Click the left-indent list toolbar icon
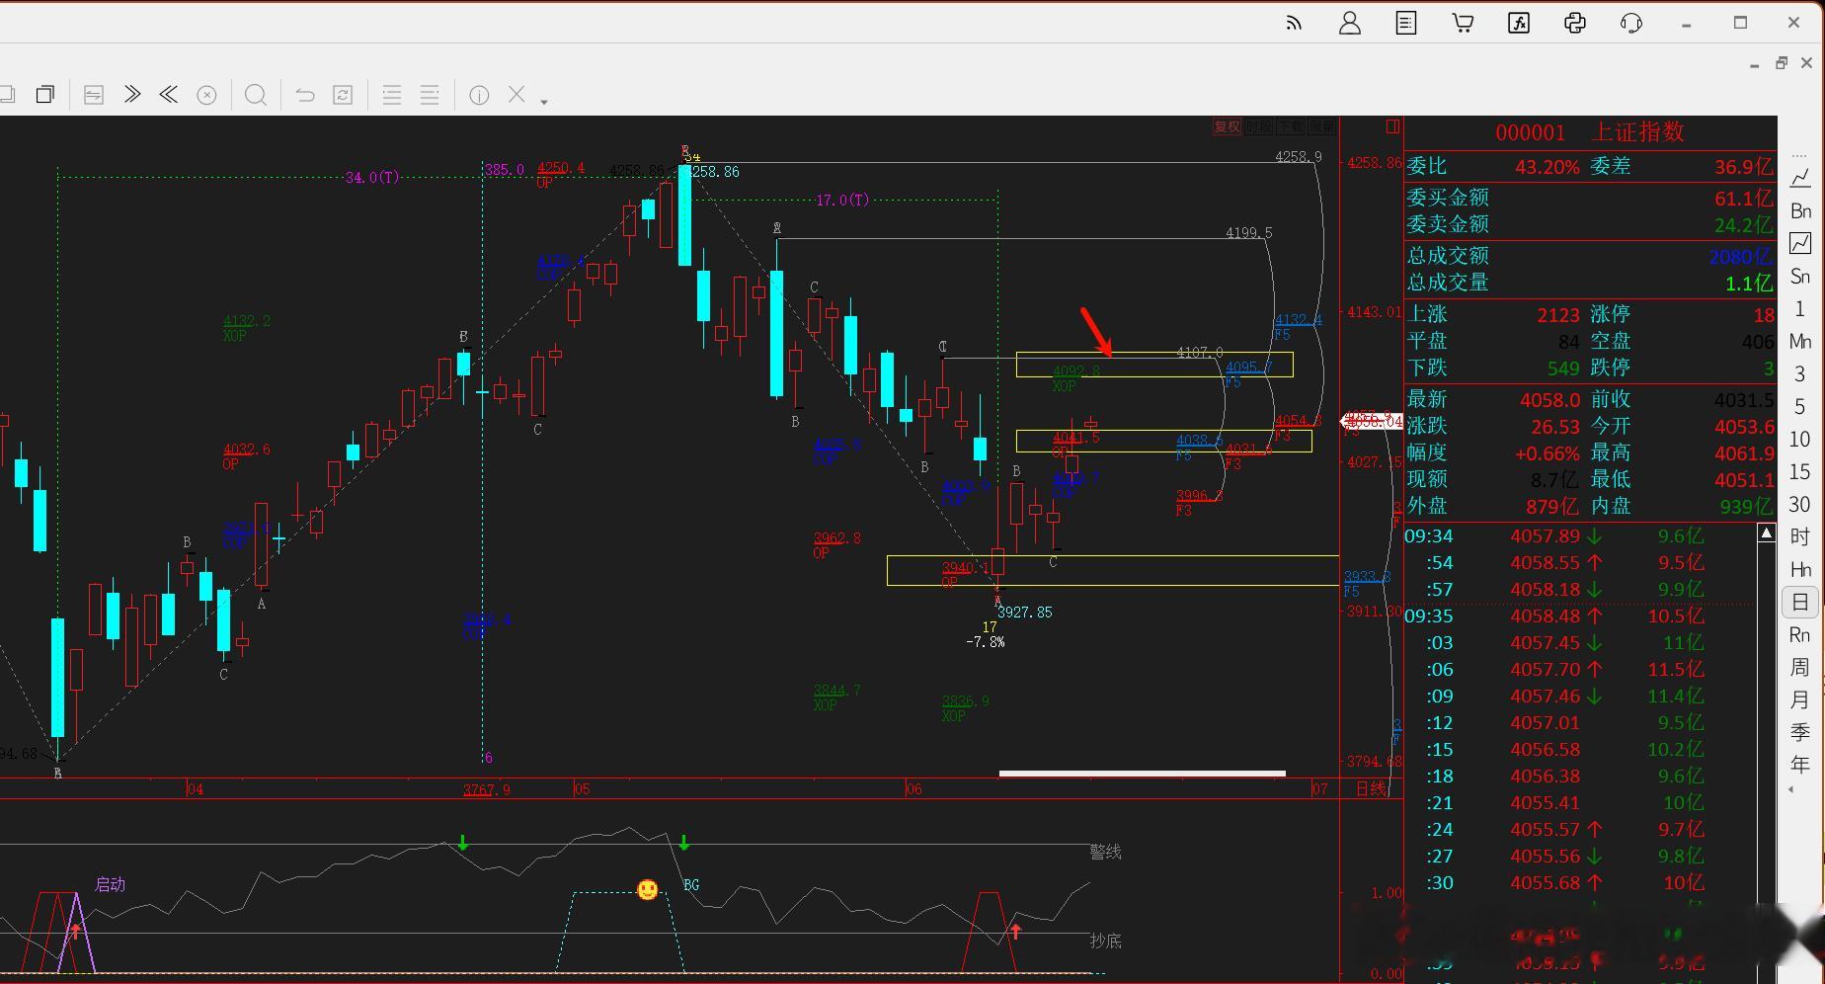1825x984 pixels. pos(392,95)
